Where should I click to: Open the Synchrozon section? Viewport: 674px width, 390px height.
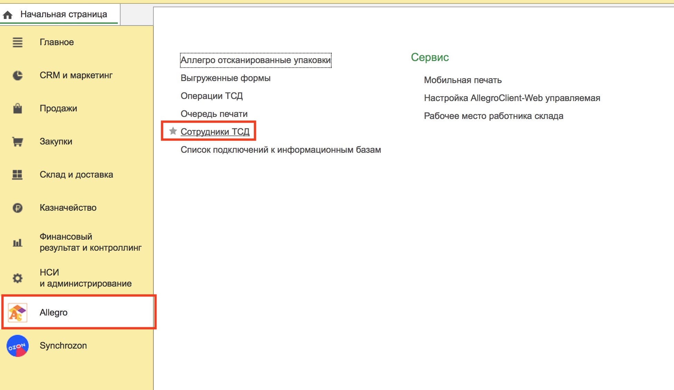coord(63,346)
